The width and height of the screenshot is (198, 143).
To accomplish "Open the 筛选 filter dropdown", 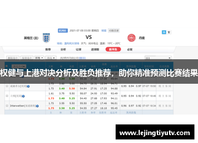I will (51, 58).
